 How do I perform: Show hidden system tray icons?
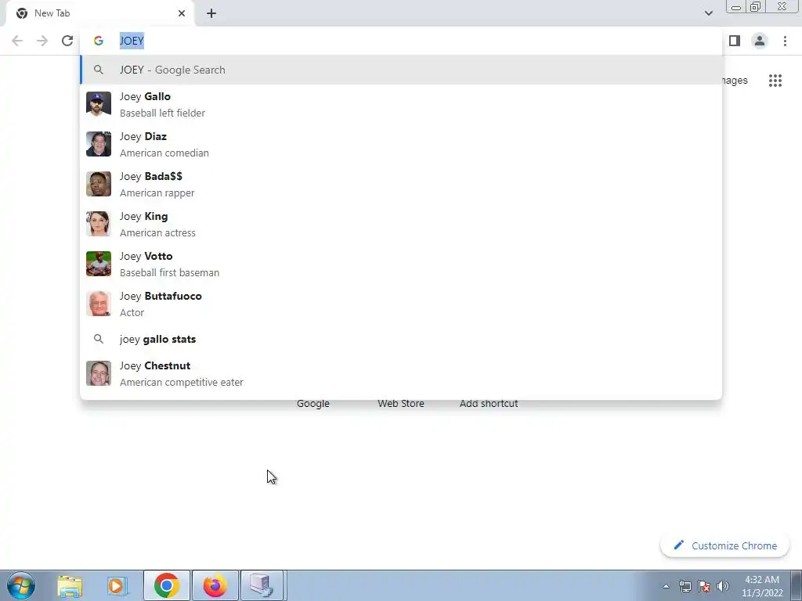[x=666, y=586]
